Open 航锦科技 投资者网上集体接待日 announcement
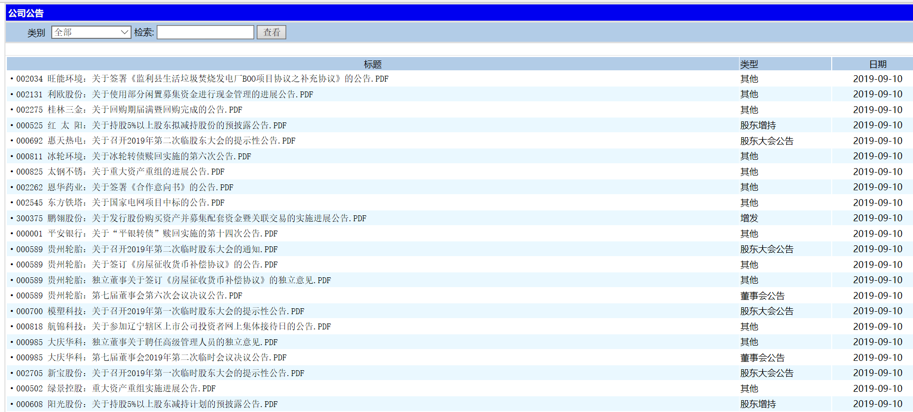This screenshot has width=913, height=412. [173, 326]
